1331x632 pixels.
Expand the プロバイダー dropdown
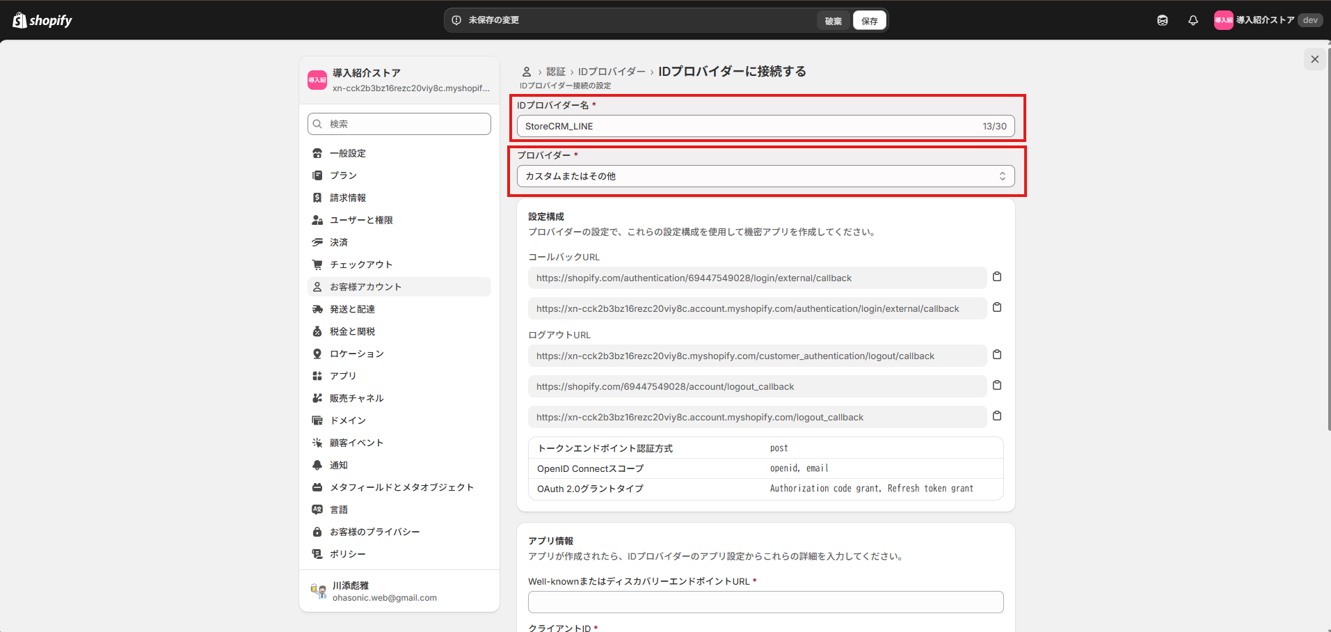point(765,176)
